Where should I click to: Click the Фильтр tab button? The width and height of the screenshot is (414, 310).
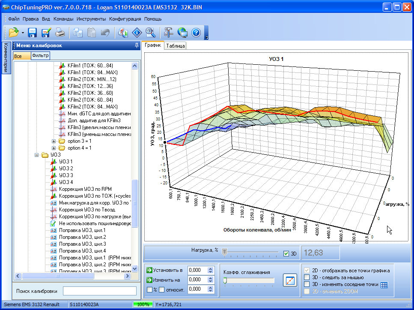[x=41, y=56]
